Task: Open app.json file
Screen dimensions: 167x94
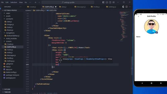Action: (9, 69)
